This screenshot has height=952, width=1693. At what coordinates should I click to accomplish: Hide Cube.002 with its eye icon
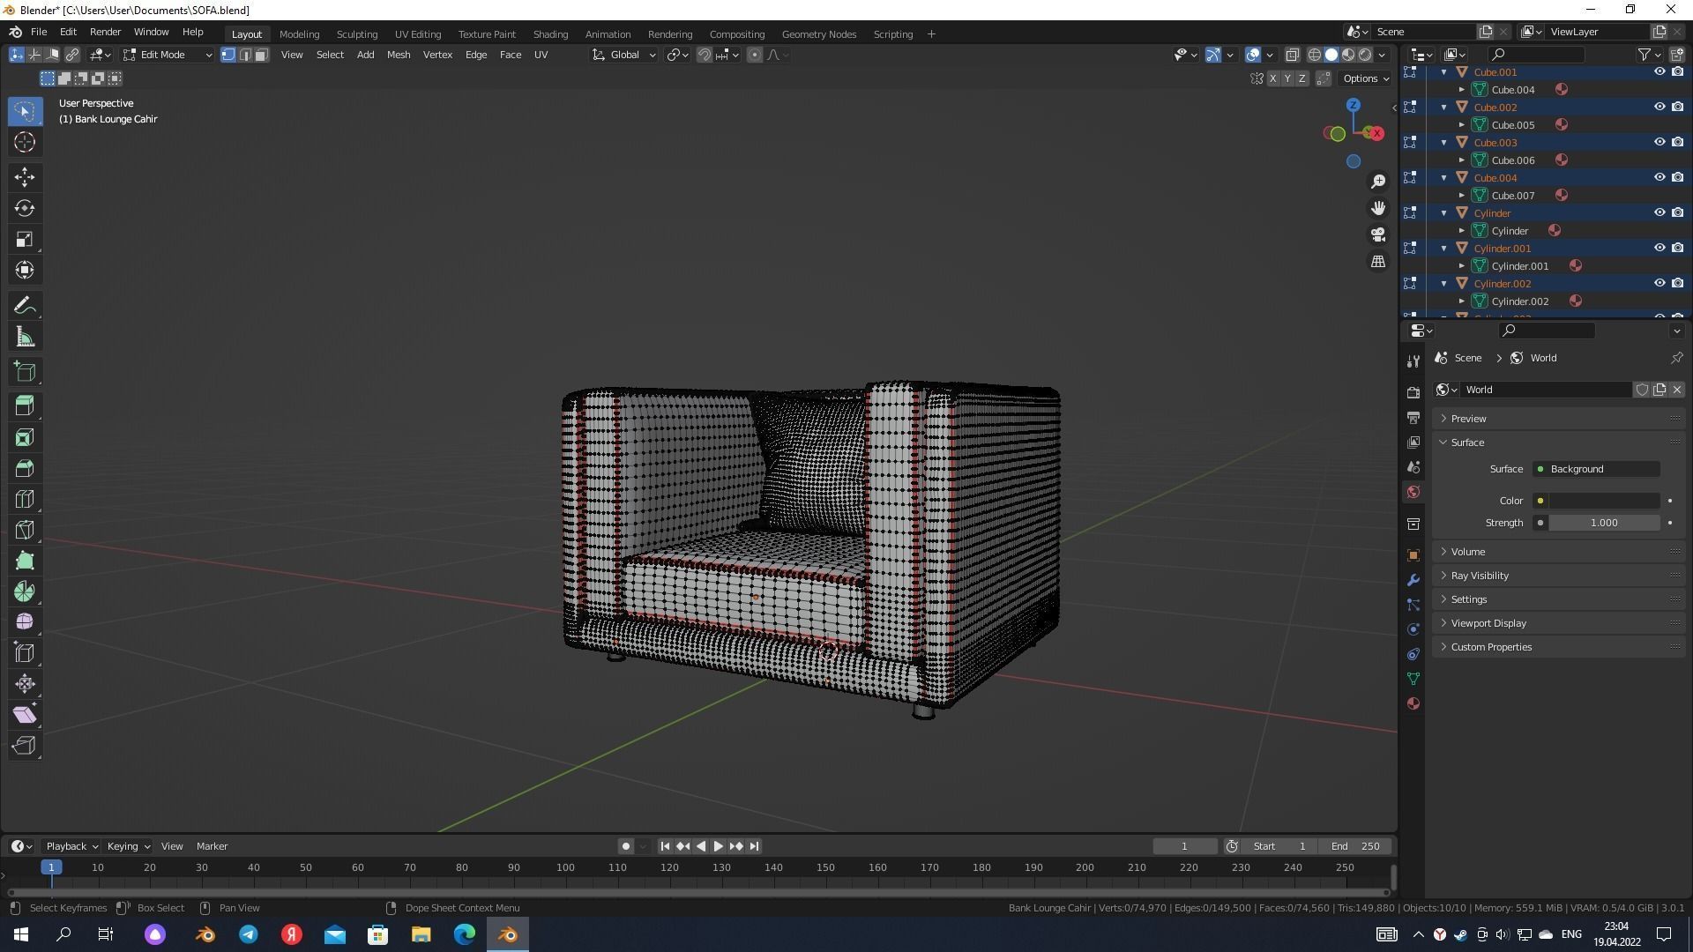[x=1659, y=108]
